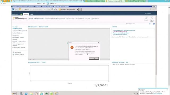
Task: Click List service applications link
Action: tap(120, 32)
